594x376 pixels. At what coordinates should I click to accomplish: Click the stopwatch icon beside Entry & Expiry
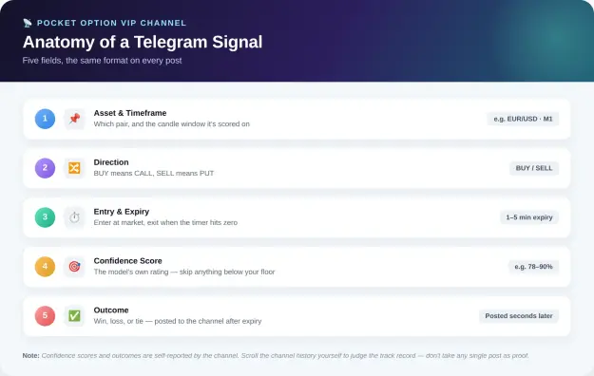point(74,217)
